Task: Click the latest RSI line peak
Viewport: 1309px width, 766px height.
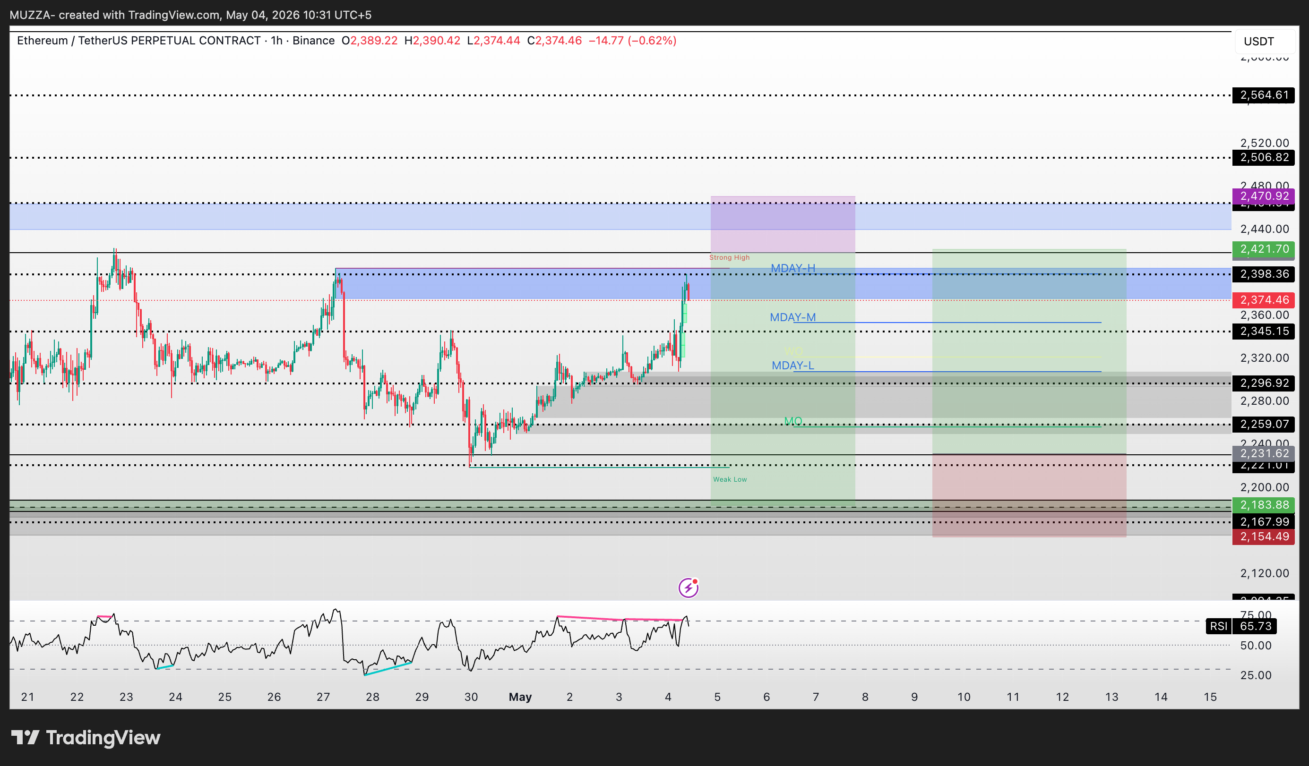Action: (x=686, y=617)
